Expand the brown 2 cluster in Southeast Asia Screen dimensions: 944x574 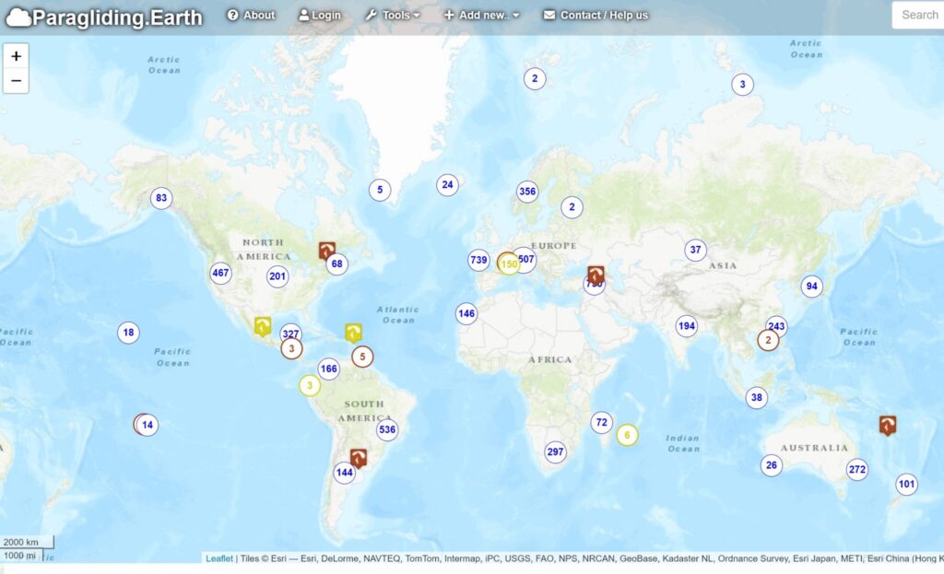(768, 340)
